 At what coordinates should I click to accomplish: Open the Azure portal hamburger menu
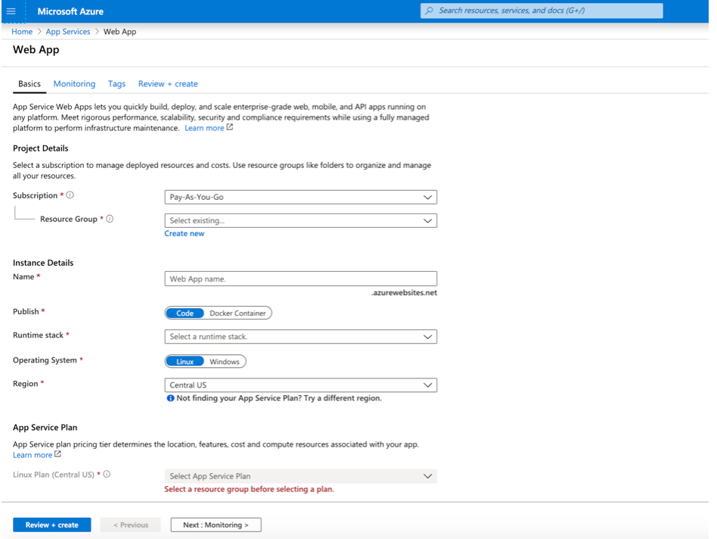click(x=11, y=11)
